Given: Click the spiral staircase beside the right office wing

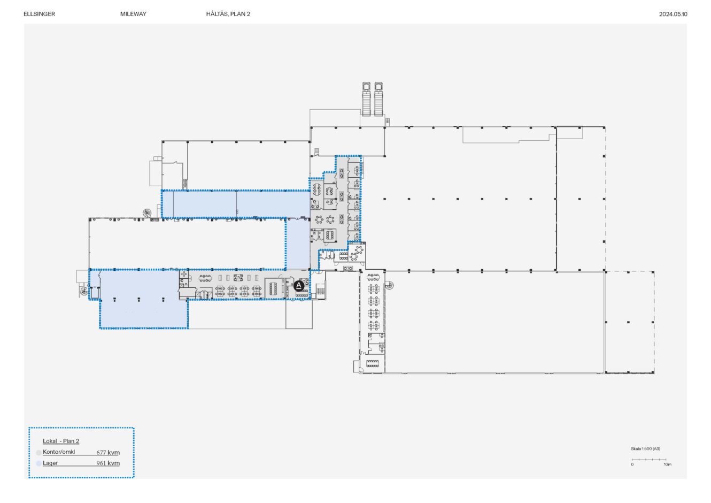Looking at the screenshot, I should [389, 285].
